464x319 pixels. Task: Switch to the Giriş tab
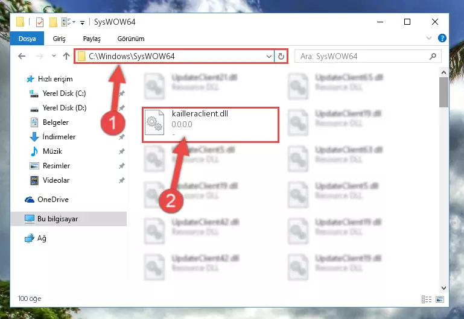click(x=59, y=39)
